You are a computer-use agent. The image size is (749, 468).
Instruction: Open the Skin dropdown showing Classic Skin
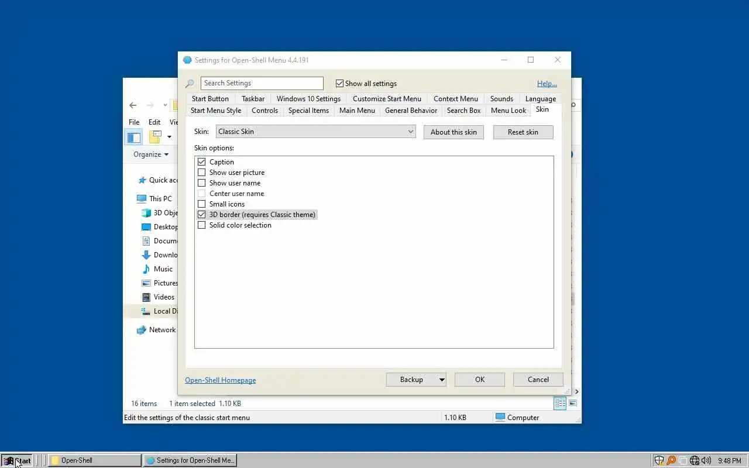316,132
